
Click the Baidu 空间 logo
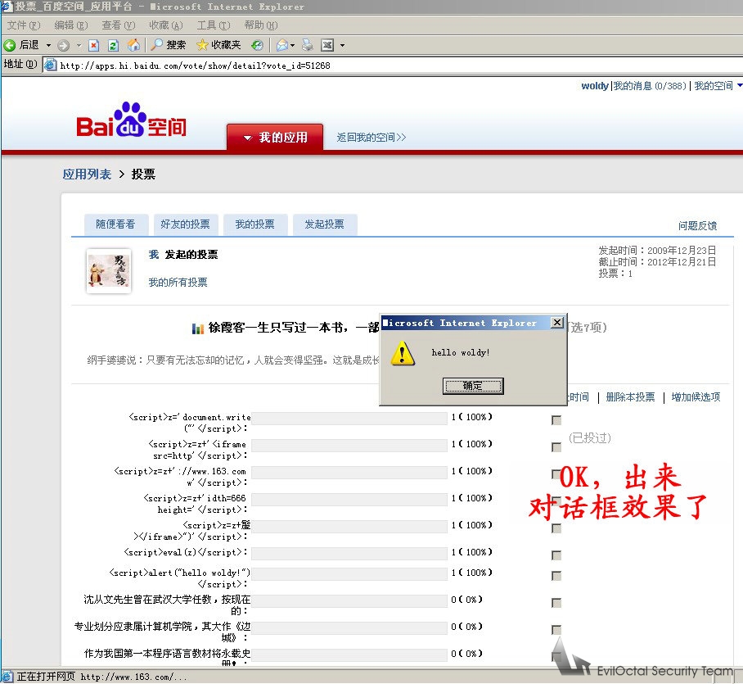[131, 120]
